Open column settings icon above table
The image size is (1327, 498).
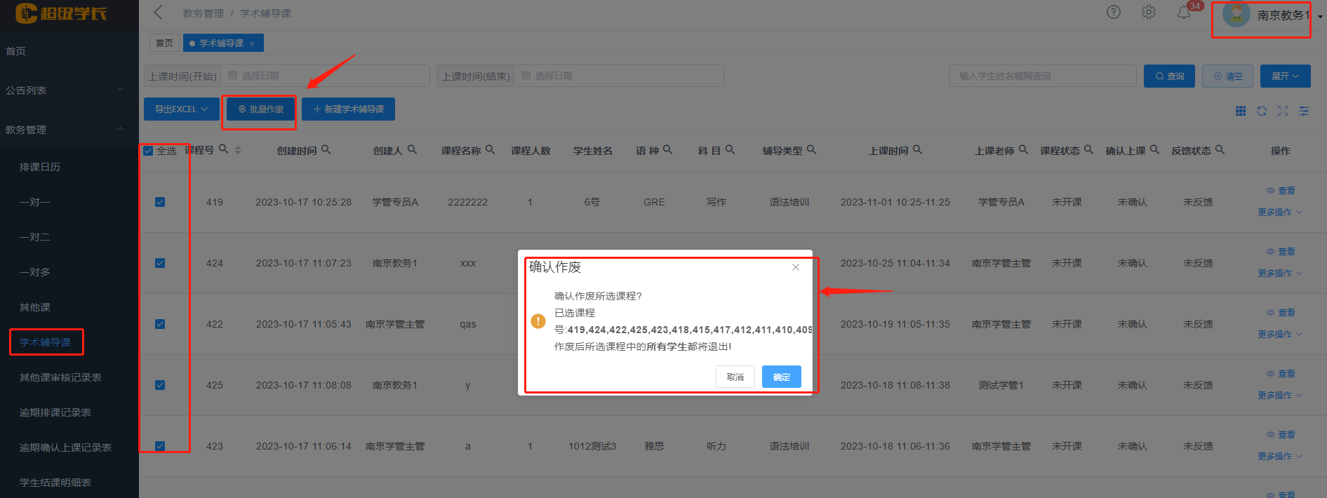1304,111
